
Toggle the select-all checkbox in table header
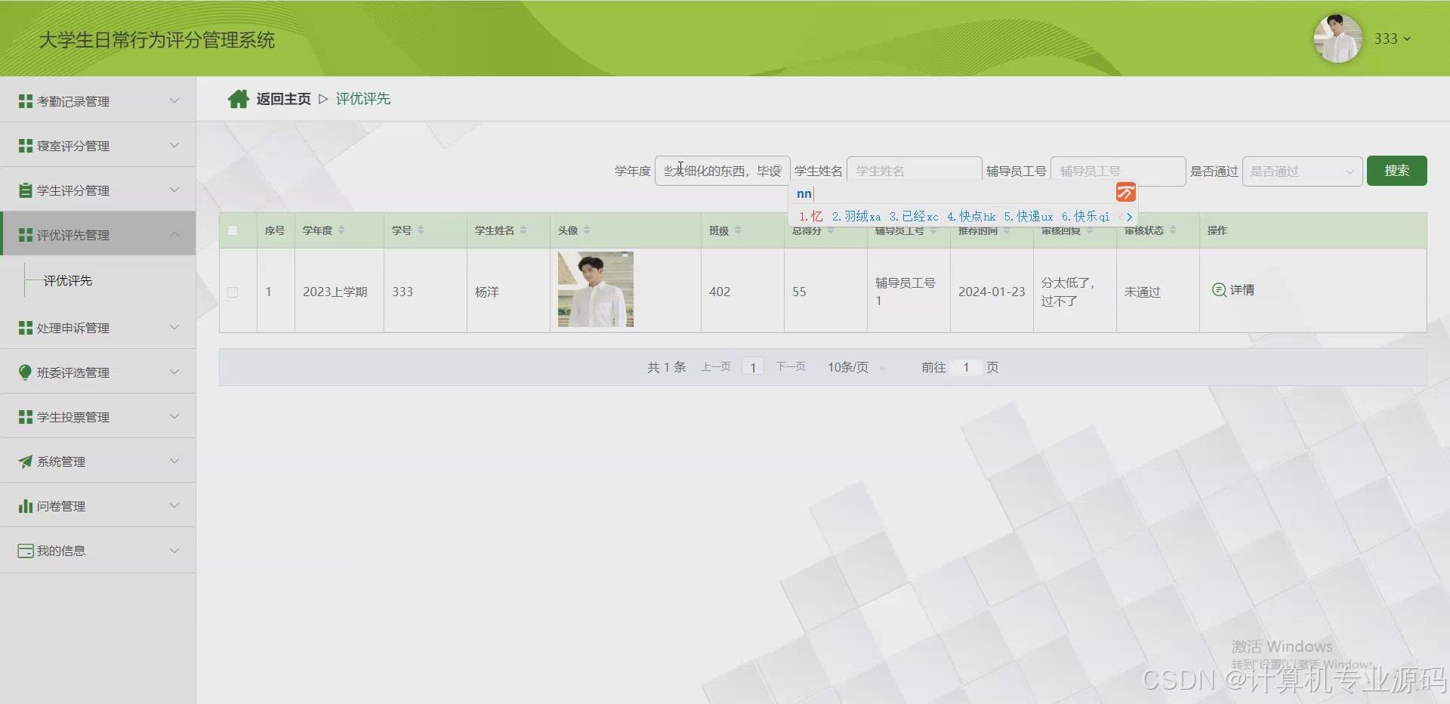pos(233,230)
